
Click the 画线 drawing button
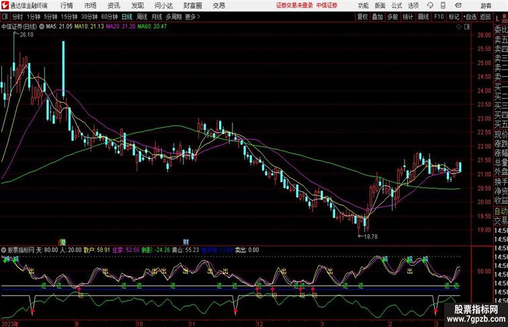coord(423,17)
